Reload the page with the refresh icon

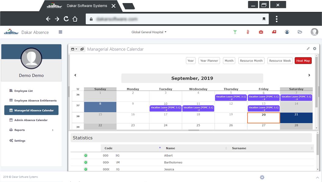pos(66,19)
